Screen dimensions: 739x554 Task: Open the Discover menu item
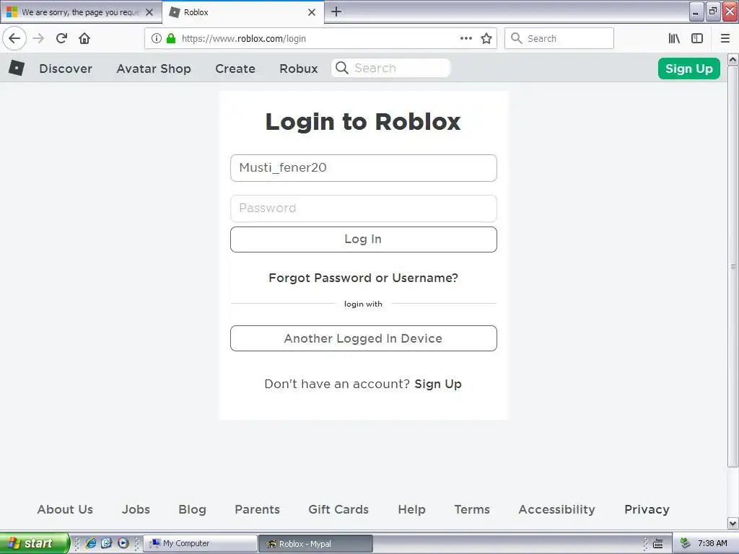coord(66,69)
